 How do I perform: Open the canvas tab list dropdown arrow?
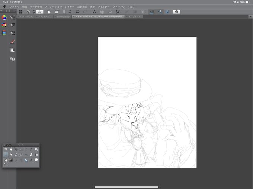click(x=250, y=17)
